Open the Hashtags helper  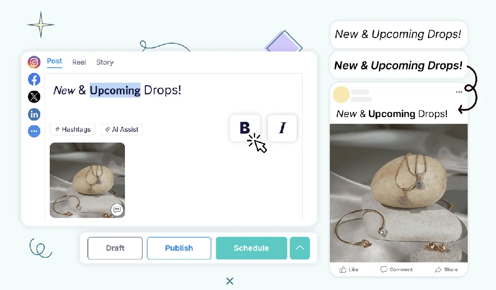click(x=72, y=129)
